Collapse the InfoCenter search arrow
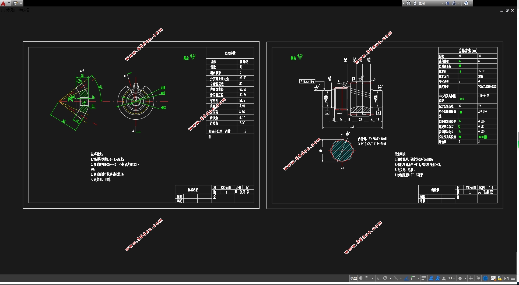This screenshot has height=285, width=519. (404, 3)
